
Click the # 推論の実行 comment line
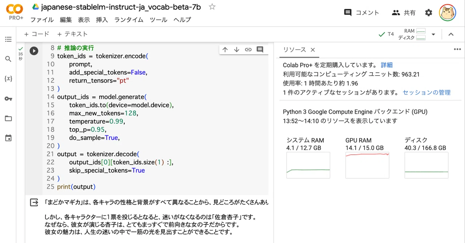[76, 48]
